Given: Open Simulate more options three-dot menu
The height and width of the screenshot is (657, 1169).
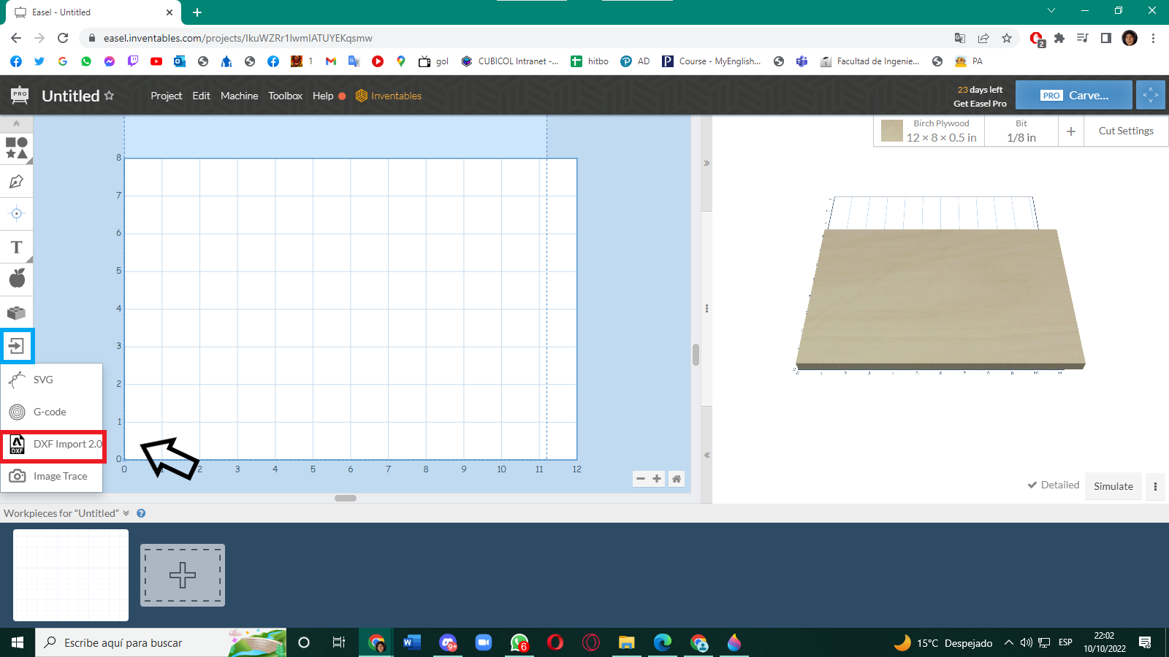Looking at the screenshot, I should 1155,486.
